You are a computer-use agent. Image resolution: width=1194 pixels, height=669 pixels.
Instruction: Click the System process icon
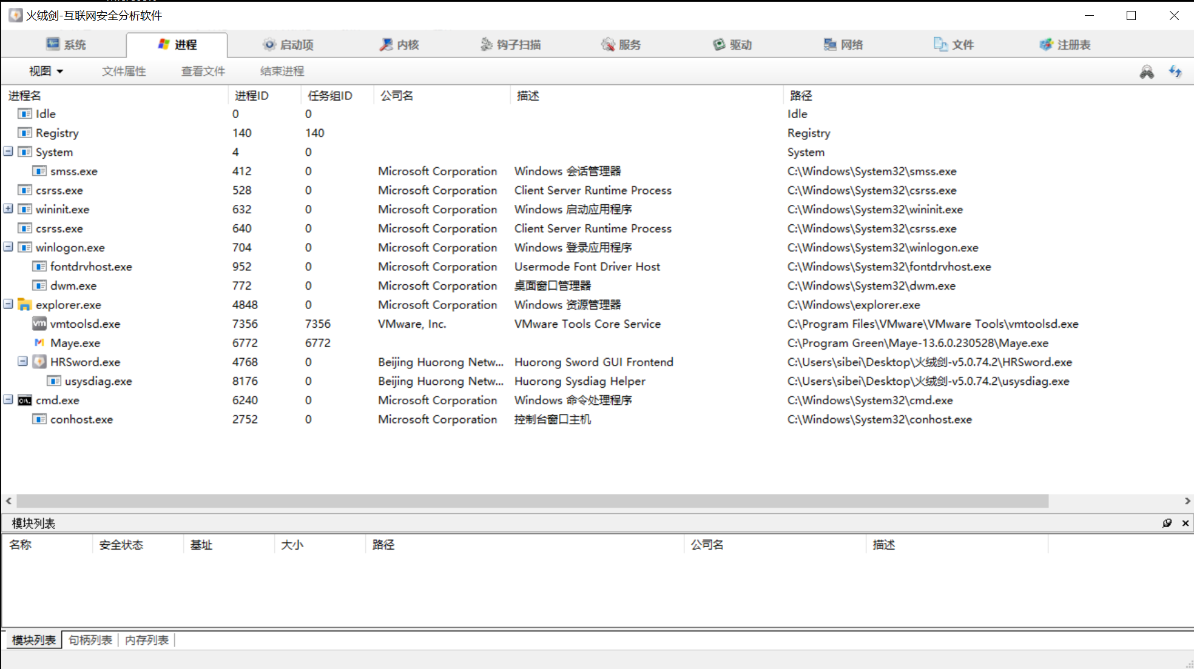(x=25, y=151)
